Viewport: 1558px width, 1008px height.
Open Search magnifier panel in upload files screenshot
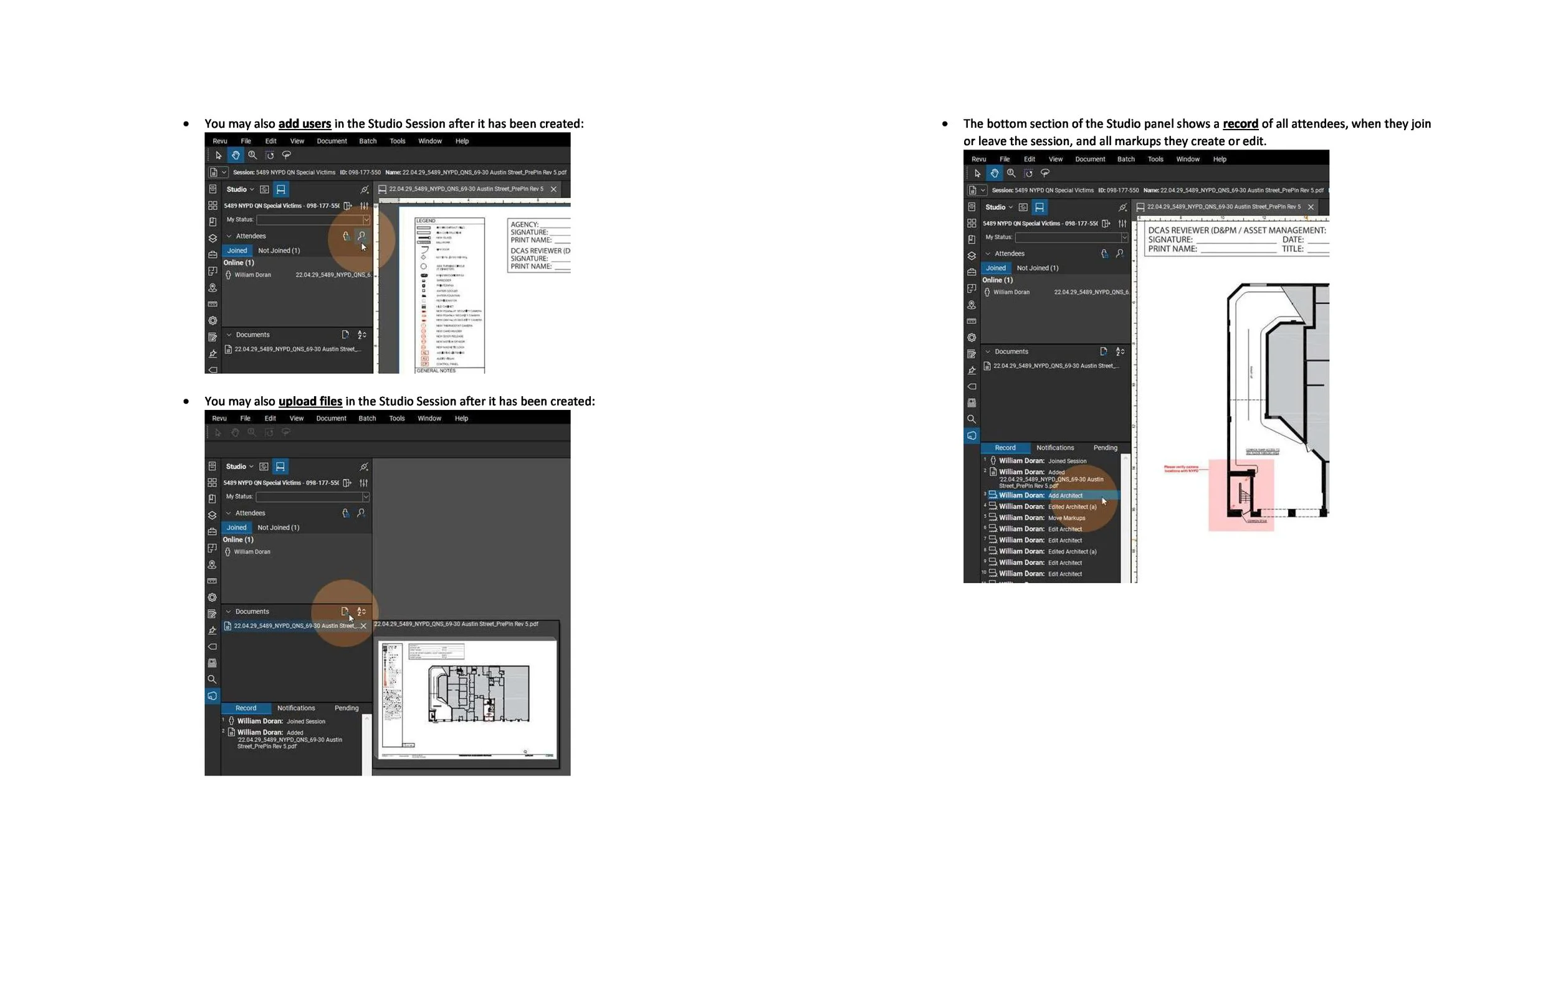tap(212, 680)
